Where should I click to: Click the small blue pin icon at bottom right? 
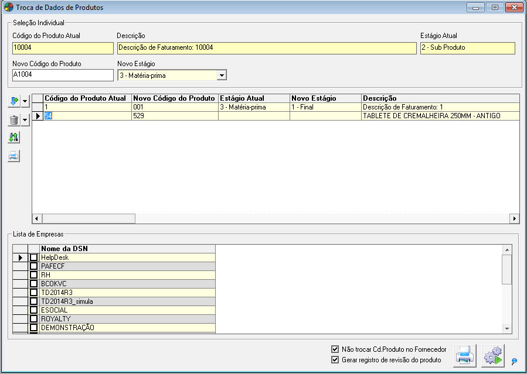pyautogui.click(x=514, y=362)
